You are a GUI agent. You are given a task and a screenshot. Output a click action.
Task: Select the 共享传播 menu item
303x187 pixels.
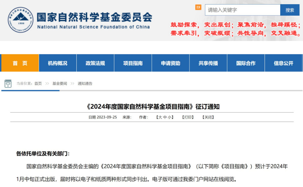pos(208,63)
